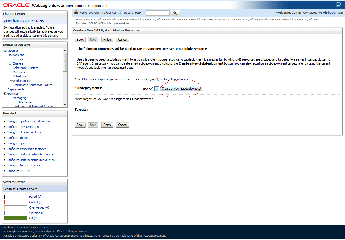The height and width of the screenshot is (240, 345).
Task: Select Machines tree item
Action: tap(19, 72)
